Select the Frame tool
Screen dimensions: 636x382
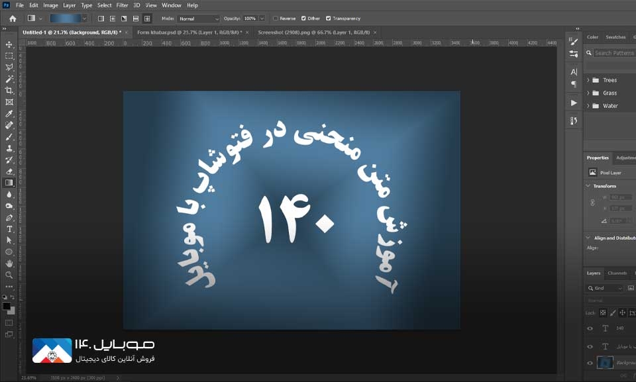click(x=9, y=102)
